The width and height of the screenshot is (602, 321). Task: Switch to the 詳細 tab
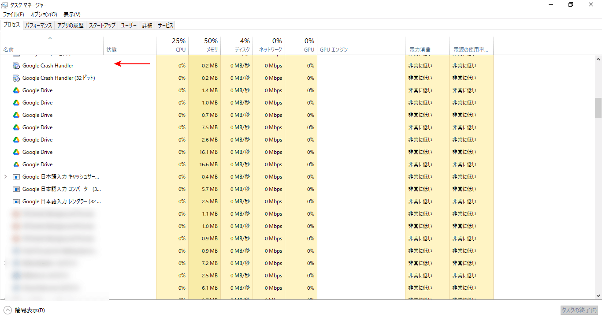pyautogui.click(x=147, y=26)
